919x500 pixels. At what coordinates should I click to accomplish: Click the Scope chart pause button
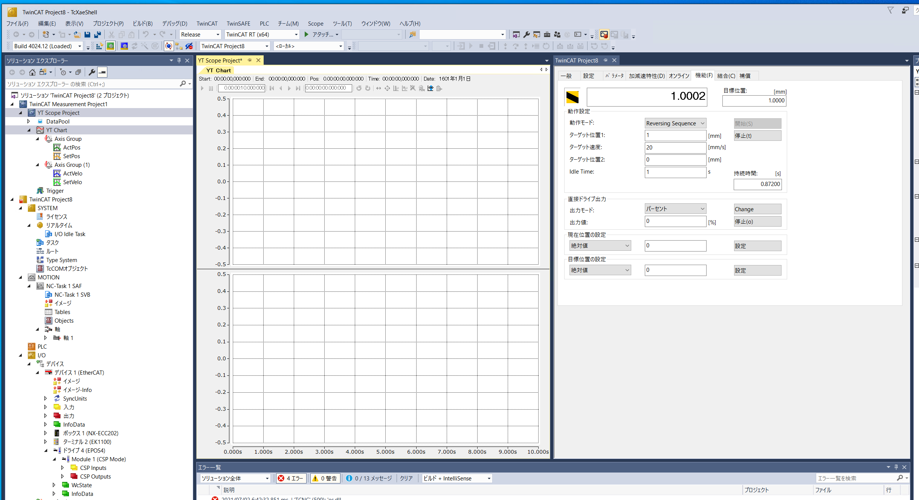(211, 88)
